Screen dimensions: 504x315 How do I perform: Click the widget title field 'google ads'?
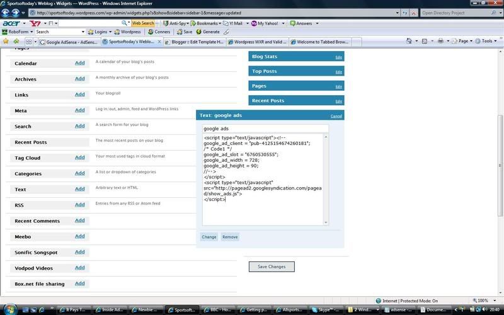(x=265, y=129)
